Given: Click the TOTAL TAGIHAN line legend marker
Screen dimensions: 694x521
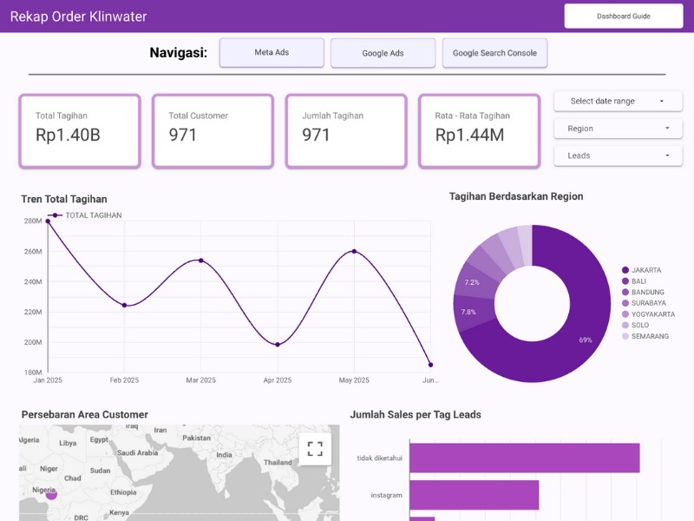Looking at the screenshot, I should pyautogui.click(x=56, y=215).
